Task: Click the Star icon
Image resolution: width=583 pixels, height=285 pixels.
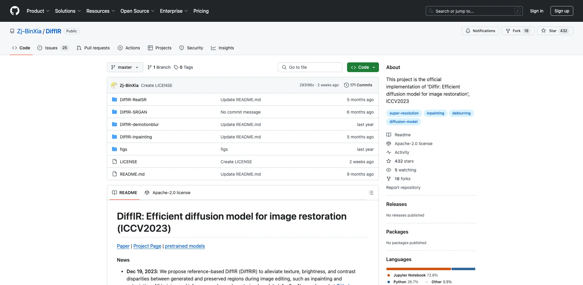Action: 544,31
